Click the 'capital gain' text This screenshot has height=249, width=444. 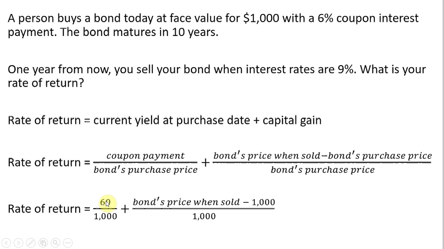(x=292, y=120)
